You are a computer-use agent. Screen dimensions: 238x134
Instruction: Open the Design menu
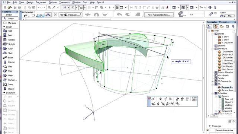30,2
